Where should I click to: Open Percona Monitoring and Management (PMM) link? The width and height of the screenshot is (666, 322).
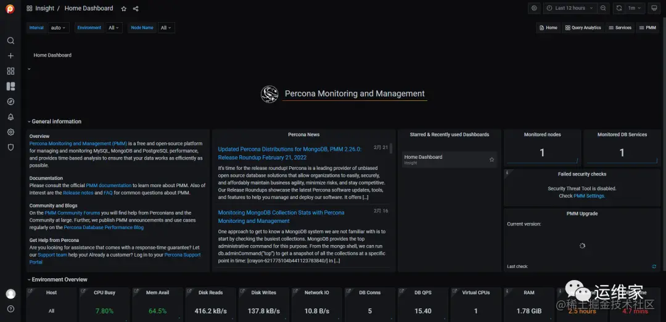point(78,143)
